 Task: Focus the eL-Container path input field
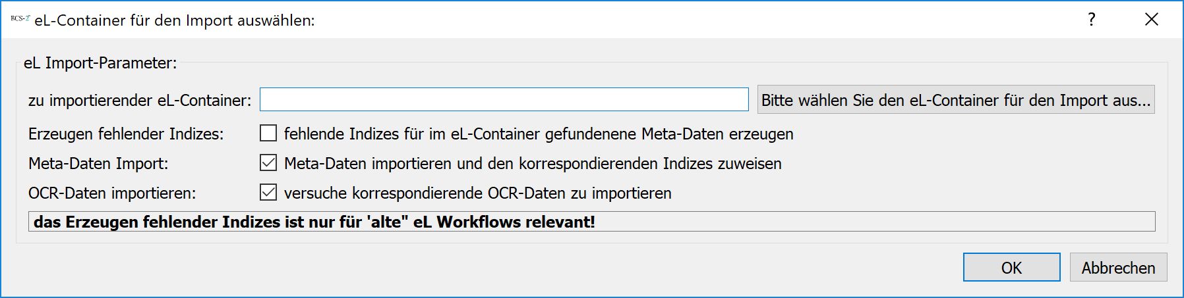click(504, 100)
